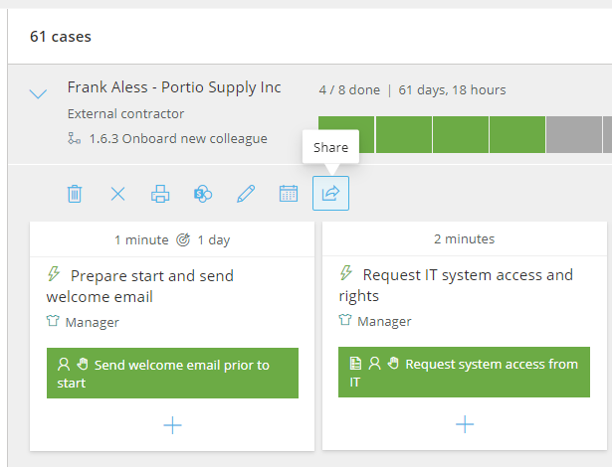Open the Send welcome email prior to start task
This screenshot has width=612, height=467.
172,374
